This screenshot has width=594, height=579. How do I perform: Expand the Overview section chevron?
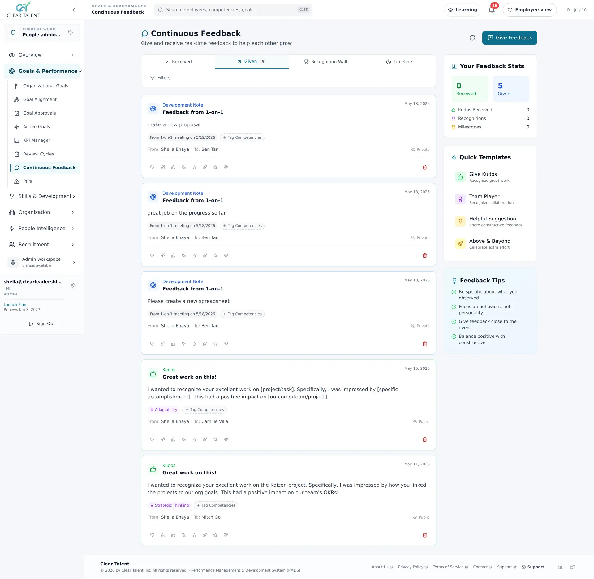tap(73, 55)
